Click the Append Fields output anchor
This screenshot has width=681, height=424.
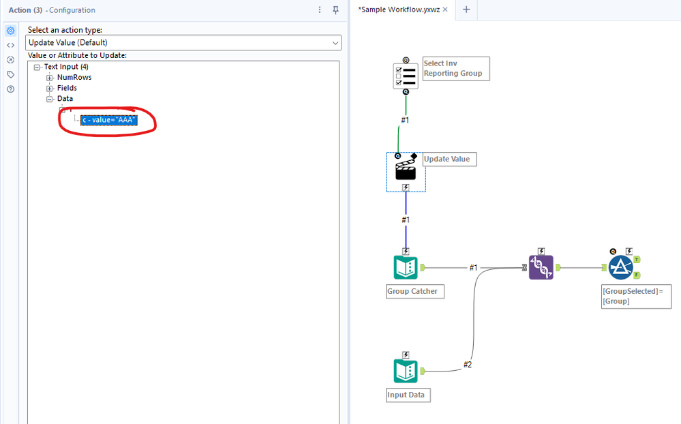point(558,268)
